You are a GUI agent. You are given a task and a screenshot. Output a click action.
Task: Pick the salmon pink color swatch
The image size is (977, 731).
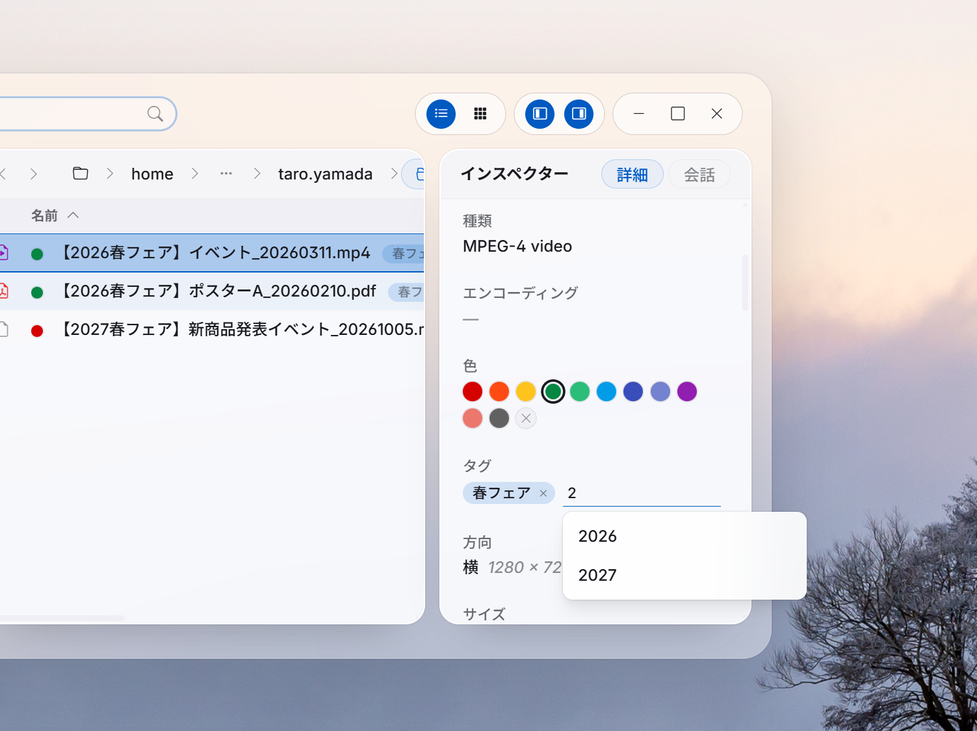click(473, 418)
